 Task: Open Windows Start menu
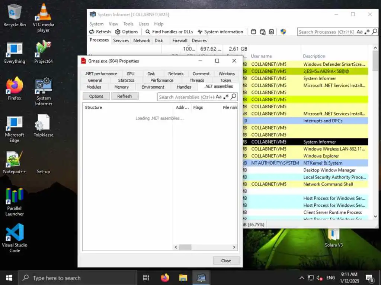tap(9, 278)
